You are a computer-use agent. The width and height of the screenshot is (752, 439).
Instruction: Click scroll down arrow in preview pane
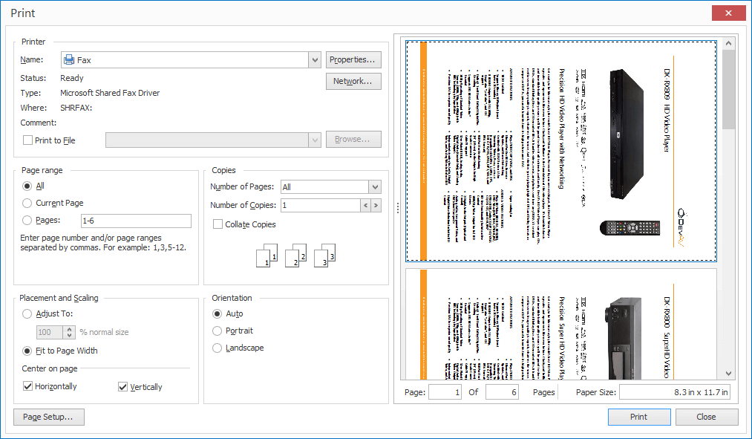(x=728, y=373)
